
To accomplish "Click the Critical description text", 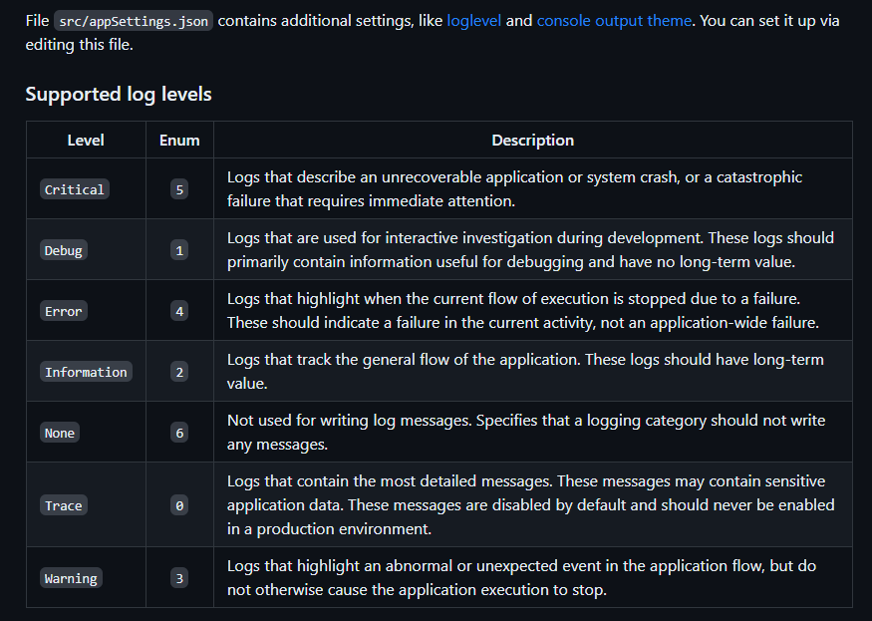I will (x=514, y=188).
